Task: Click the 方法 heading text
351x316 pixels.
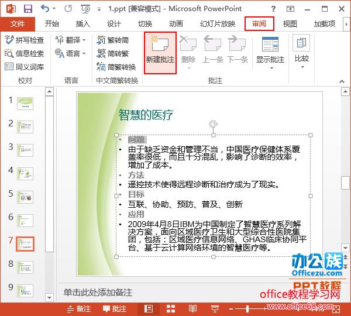Action: [136, 175]
